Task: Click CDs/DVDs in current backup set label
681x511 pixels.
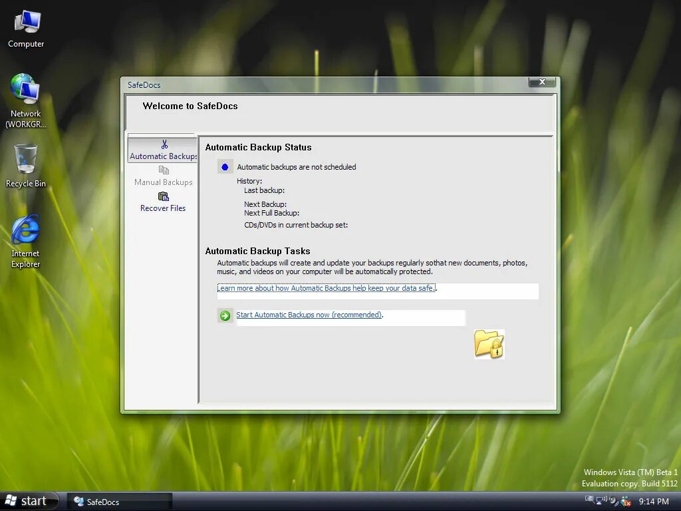Action: point(296,225)
